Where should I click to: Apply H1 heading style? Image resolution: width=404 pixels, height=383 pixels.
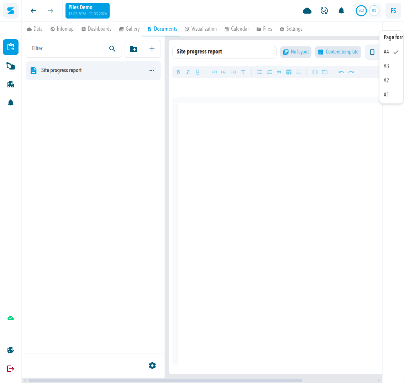click(214, 72)
